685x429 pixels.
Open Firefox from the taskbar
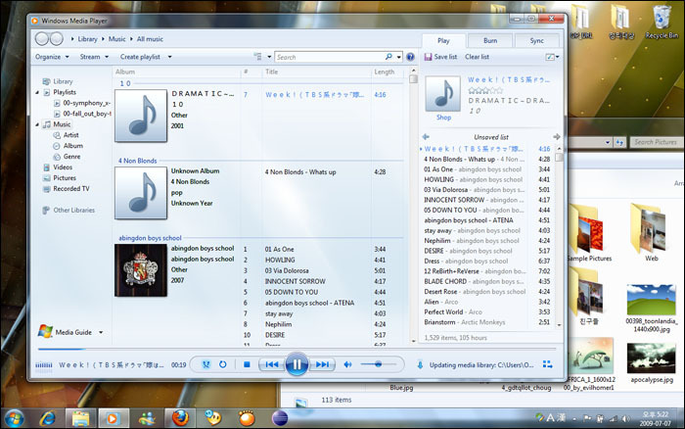tap(180, 418)
